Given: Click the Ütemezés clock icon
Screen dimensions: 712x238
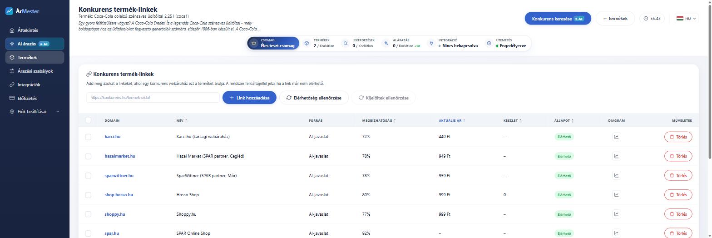Looking at the screenshot, I should [489, 44].
